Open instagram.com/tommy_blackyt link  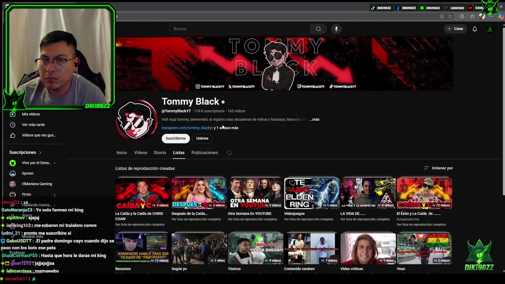coord(187,128)
